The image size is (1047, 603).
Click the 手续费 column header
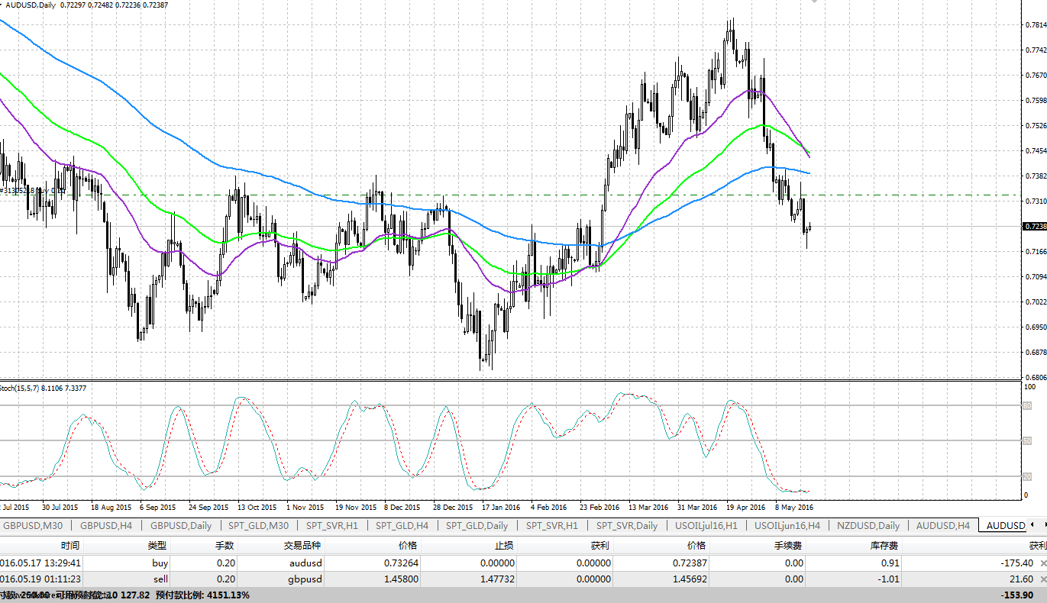click(789, 547)
